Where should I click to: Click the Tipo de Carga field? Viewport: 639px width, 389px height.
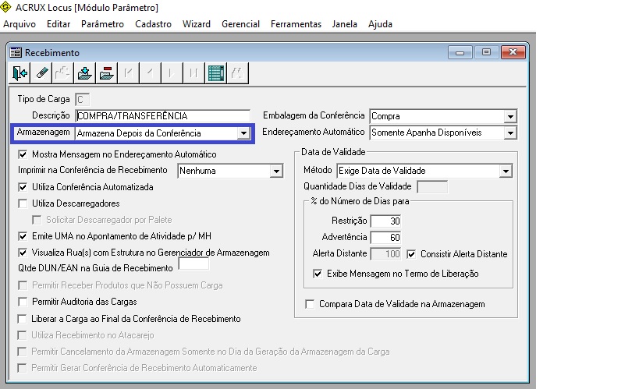click(83, 99)
